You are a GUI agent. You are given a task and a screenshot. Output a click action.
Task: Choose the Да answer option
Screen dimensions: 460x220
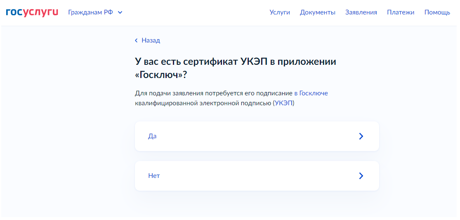[x=257, y=136]
